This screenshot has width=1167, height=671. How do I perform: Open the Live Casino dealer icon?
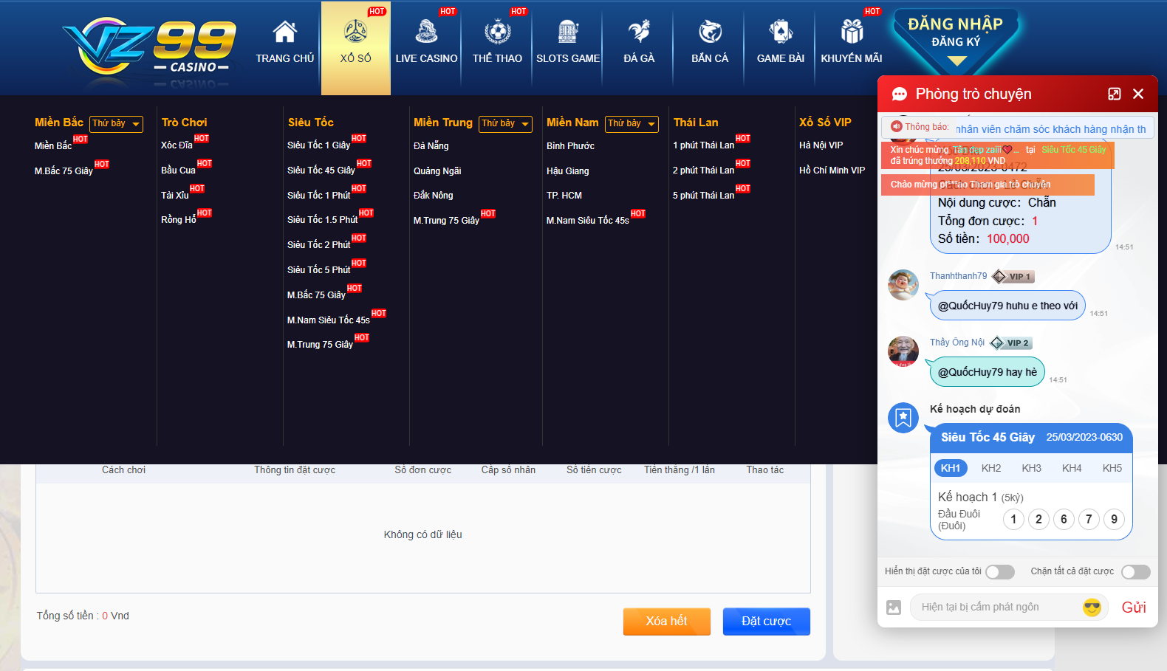click(426, 32)
